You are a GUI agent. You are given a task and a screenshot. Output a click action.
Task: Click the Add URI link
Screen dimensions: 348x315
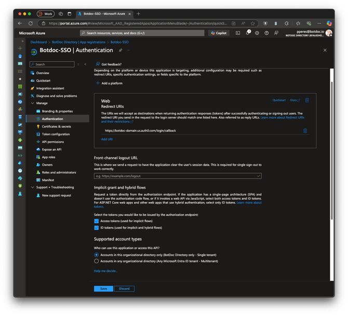click(x=107, y=139)
